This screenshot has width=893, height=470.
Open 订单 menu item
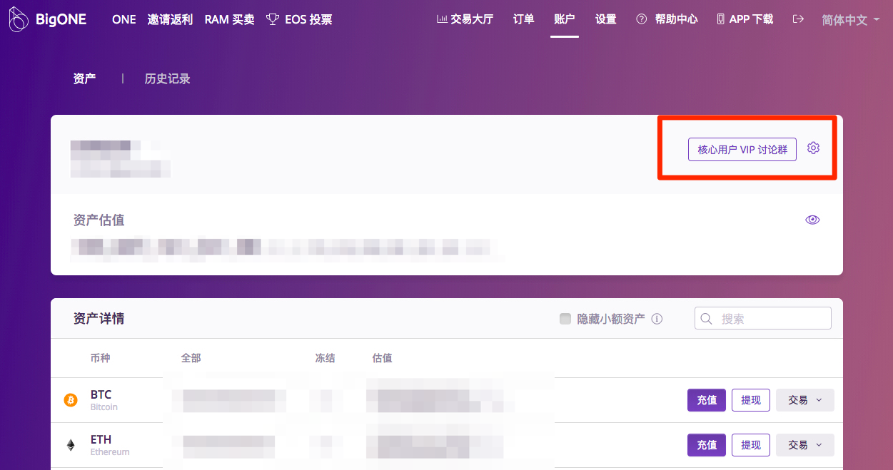click(x=523, y=19)
